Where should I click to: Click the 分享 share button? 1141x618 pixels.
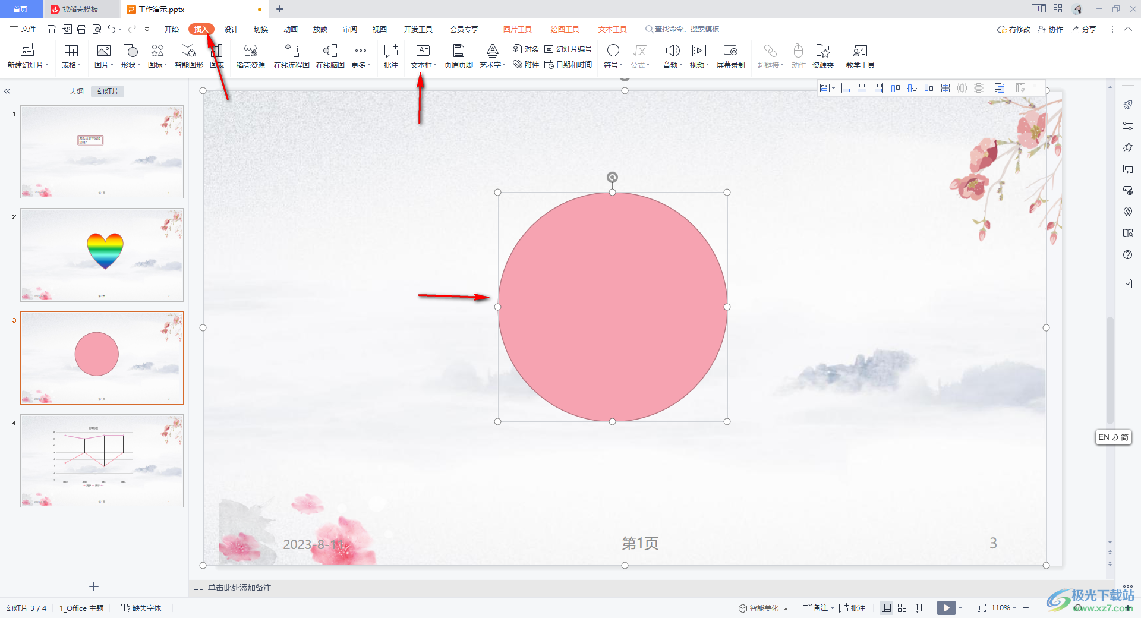pos(1083,29)
